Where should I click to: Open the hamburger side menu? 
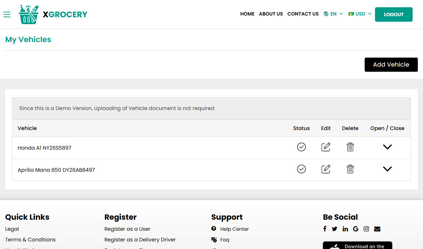tap(7, 14)
